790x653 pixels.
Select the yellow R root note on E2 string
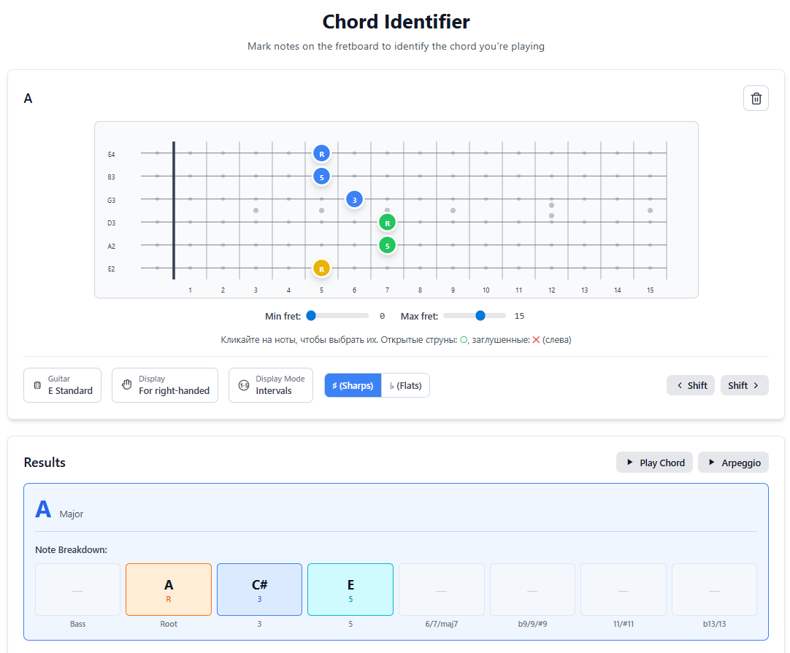pyautogui.click(x=321, y=268)
